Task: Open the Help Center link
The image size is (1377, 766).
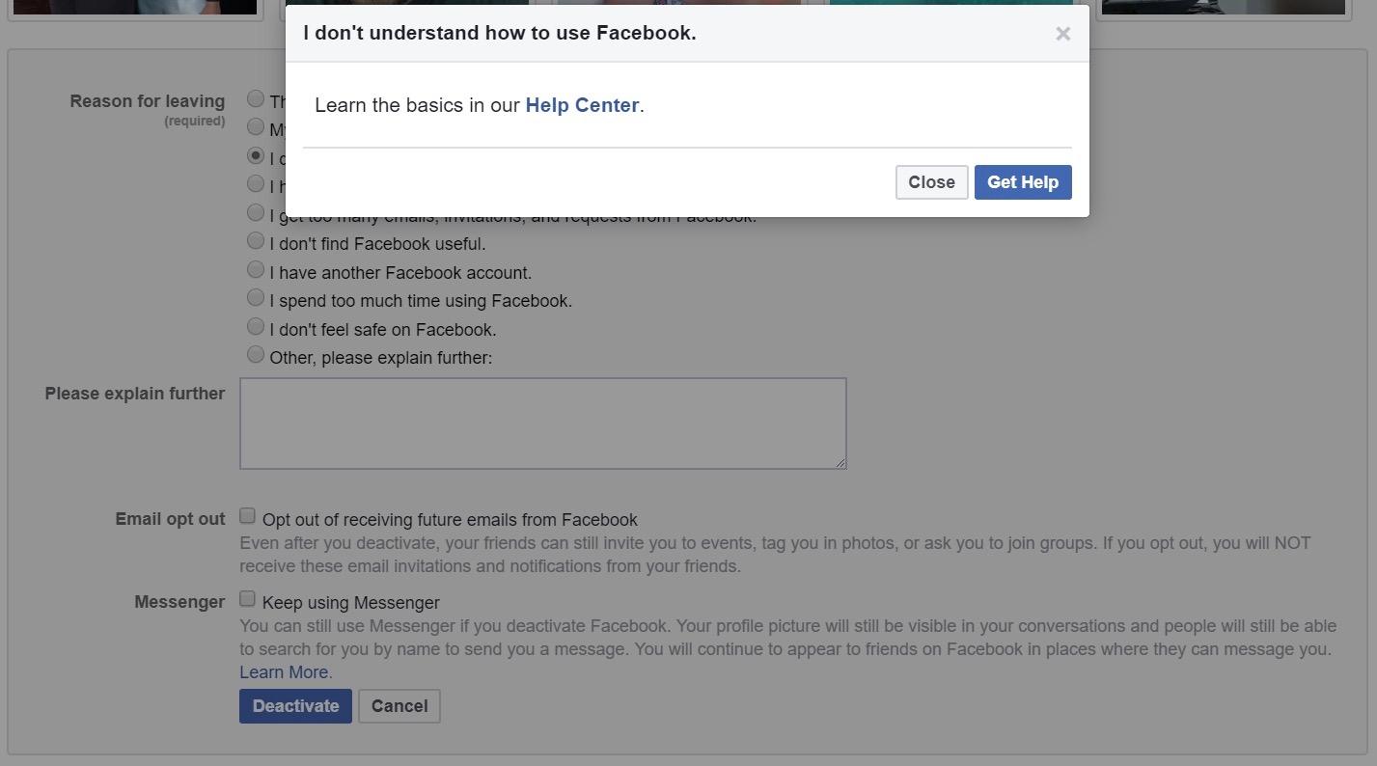Action: click(582, 105)
